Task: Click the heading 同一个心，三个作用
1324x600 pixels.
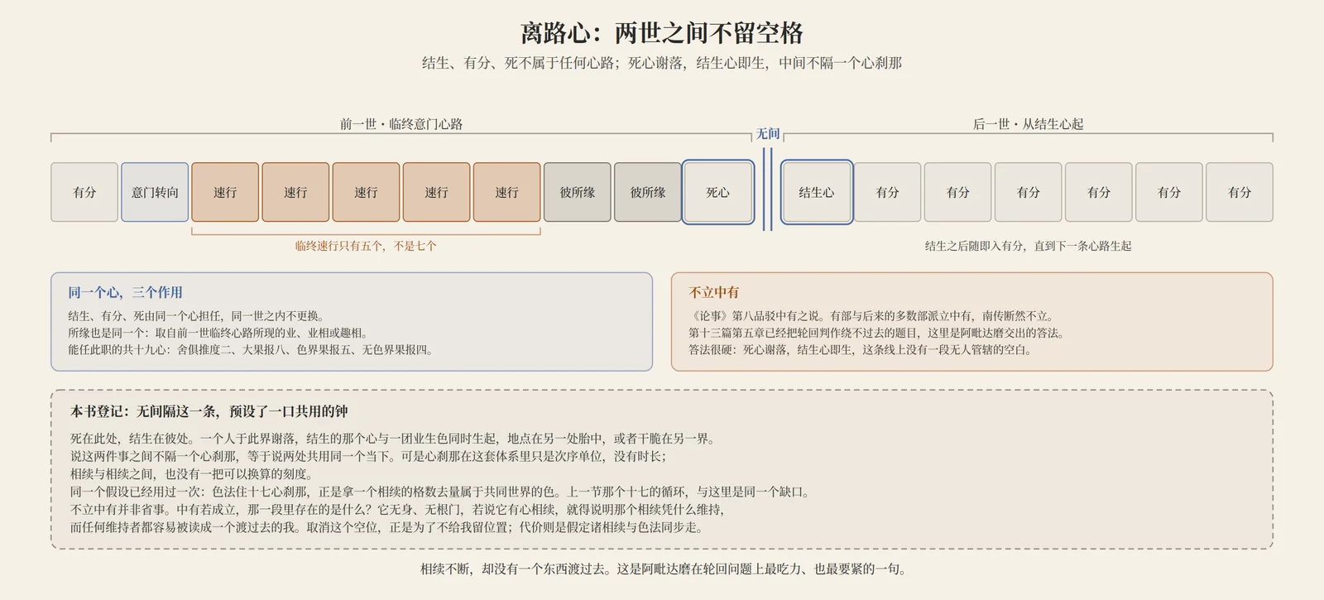Action: [x=125, y=292]
